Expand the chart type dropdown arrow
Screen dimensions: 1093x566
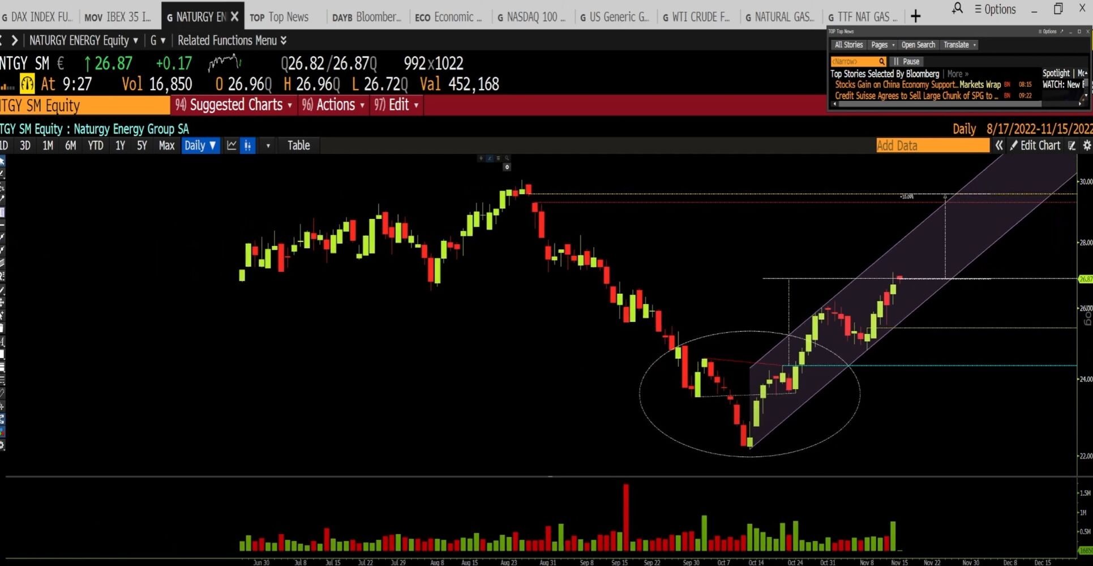(268, 146)
